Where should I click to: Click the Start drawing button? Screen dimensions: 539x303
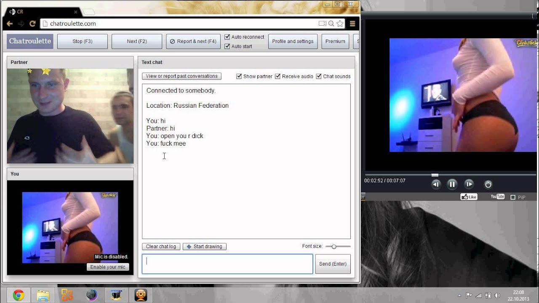click(x=205, y=247)
